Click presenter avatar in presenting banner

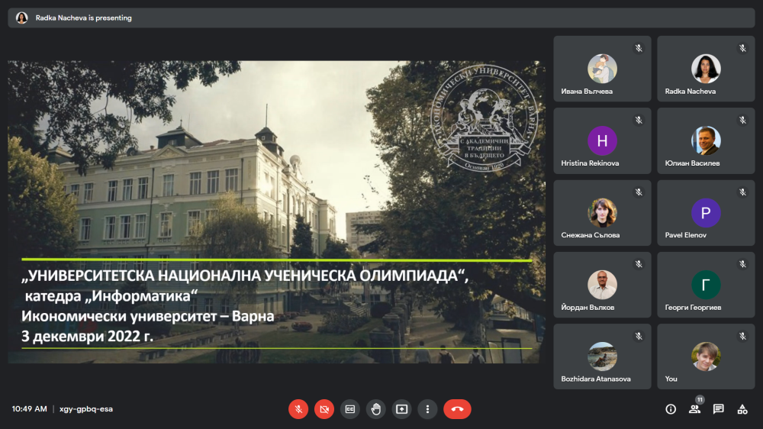[21, 18]
